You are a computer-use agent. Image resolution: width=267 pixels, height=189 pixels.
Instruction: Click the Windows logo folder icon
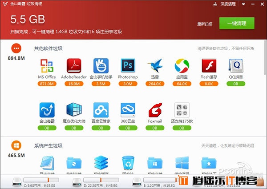(155, 163)
